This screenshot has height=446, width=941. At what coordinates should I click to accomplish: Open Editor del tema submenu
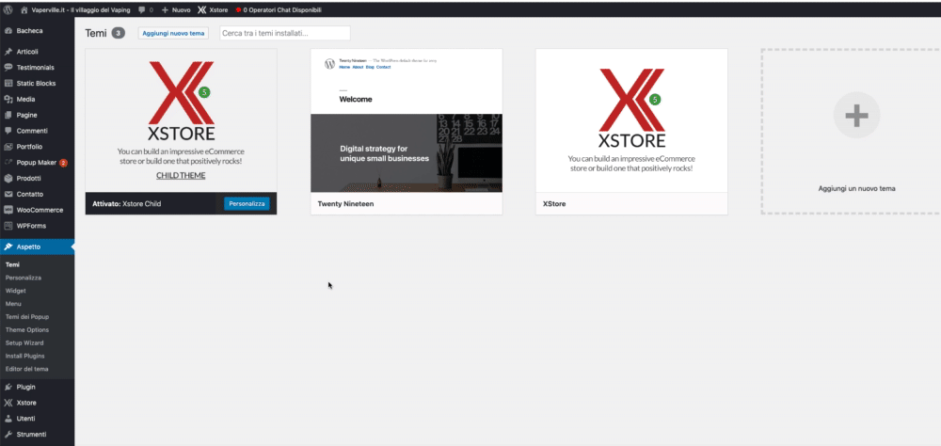(27, 369)
